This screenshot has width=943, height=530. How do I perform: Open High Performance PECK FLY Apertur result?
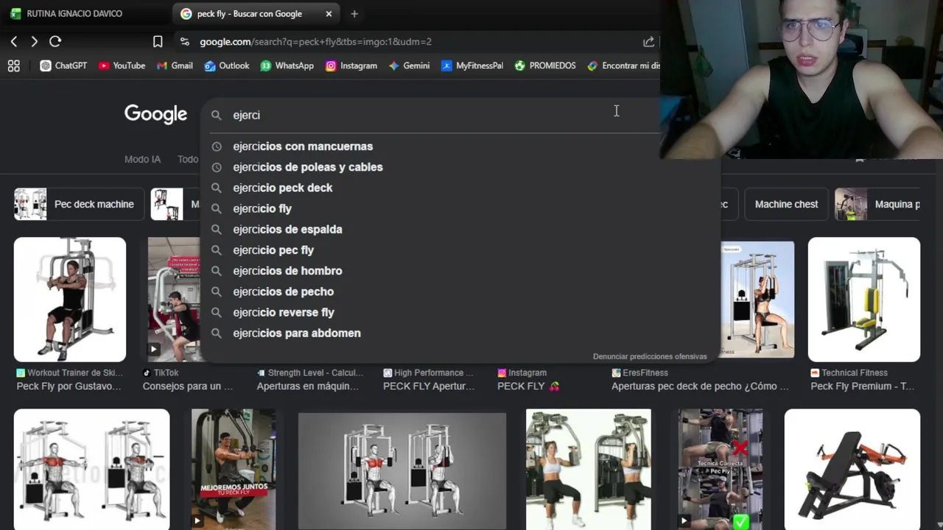(428, 386)
